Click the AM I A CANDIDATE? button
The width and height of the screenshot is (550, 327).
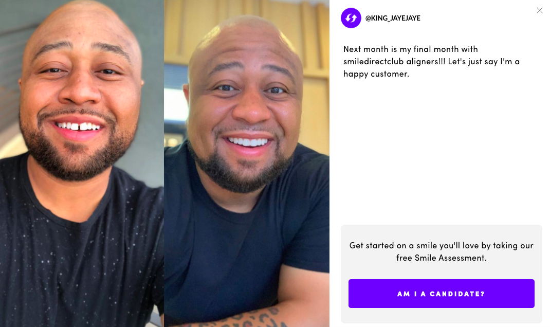[441, 294]
